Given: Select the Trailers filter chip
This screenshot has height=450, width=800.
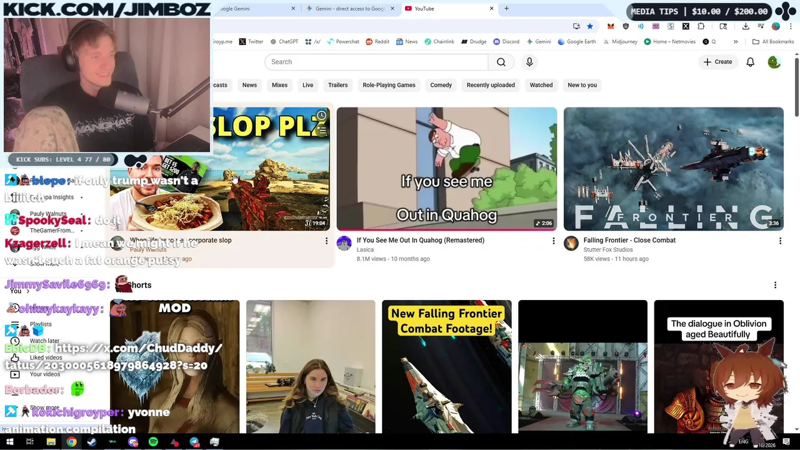Looking at the screenshot, I should (337, 85).
